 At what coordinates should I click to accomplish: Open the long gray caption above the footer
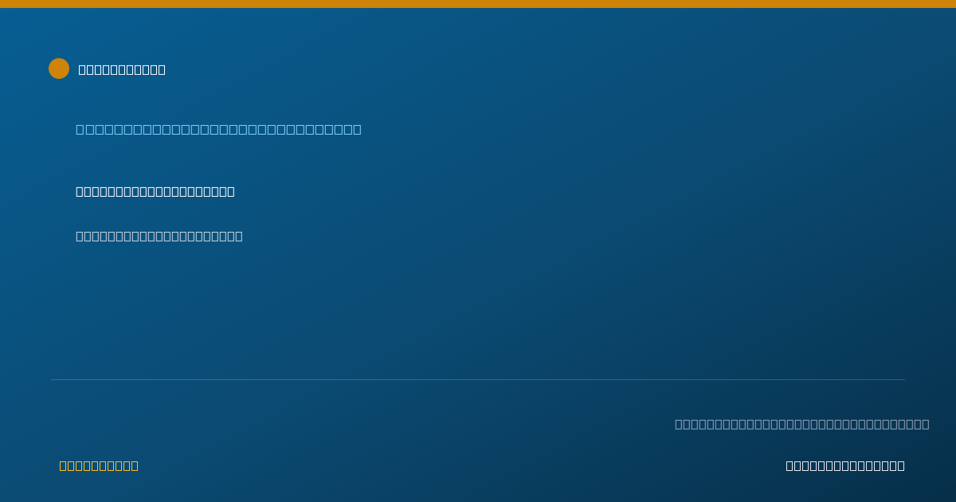802,424
